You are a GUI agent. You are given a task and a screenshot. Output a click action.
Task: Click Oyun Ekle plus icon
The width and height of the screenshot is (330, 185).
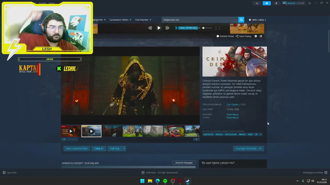point(4,173)
